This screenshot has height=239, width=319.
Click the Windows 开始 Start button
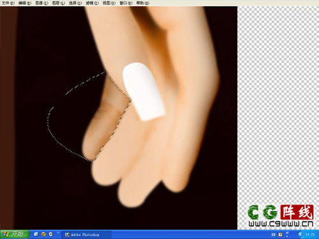[15, 235]
